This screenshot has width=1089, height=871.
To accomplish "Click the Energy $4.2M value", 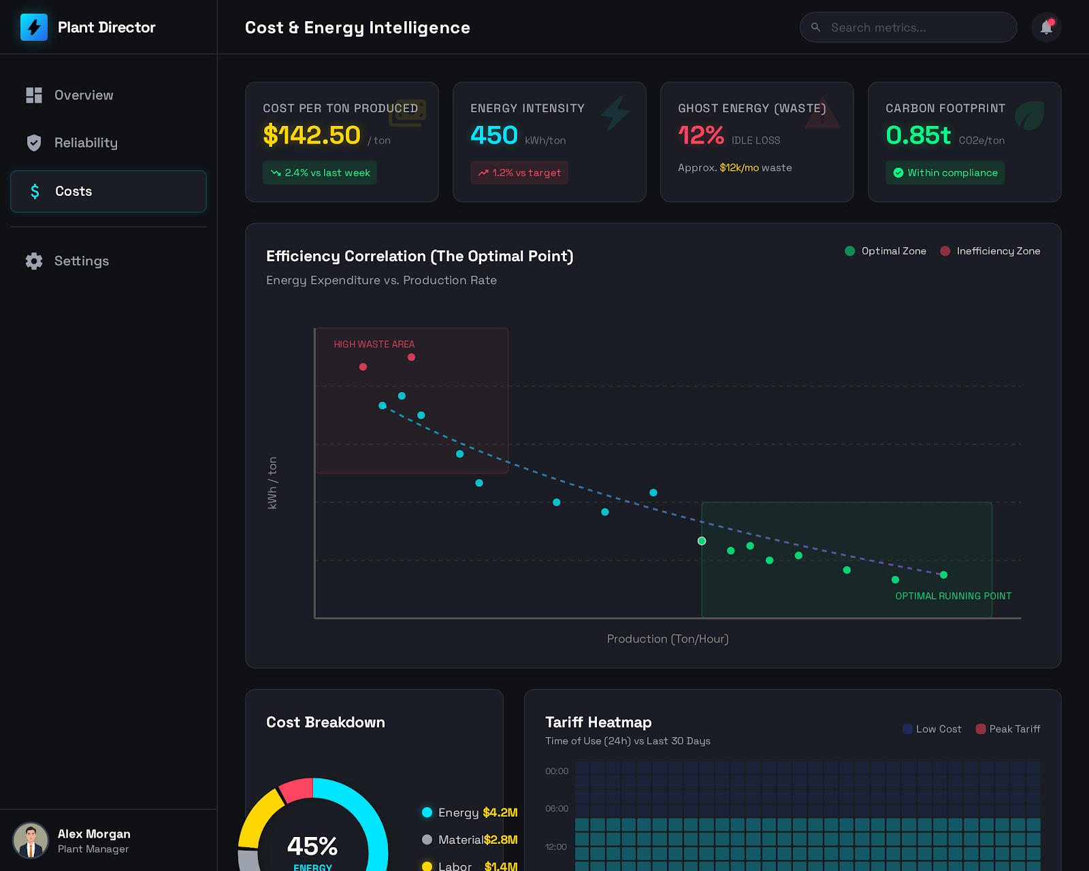I will click(x=500, y=812).
